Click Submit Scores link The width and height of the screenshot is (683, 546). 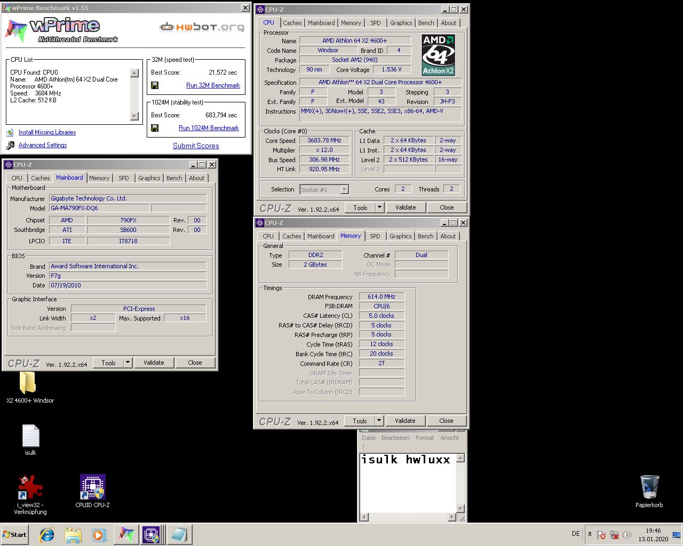click(x=196, y=146)
